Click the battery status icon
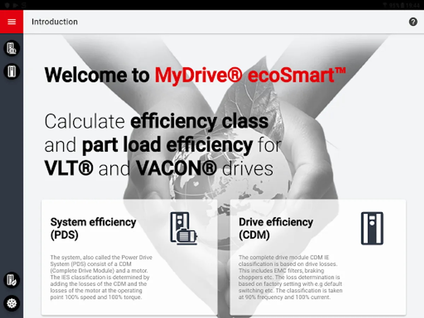 coord(402,5)
